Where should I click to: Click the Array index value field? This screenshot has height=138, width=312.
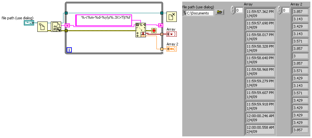tap(239, 10)
